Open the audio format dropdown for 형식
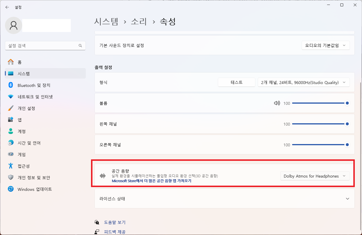The height and width of the screenshot is (235, 362). point(303,82)
